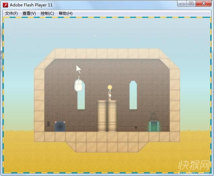214x176 pixels.
Task: Click the dark blue entrance door
Action: (x=60, y=126)
